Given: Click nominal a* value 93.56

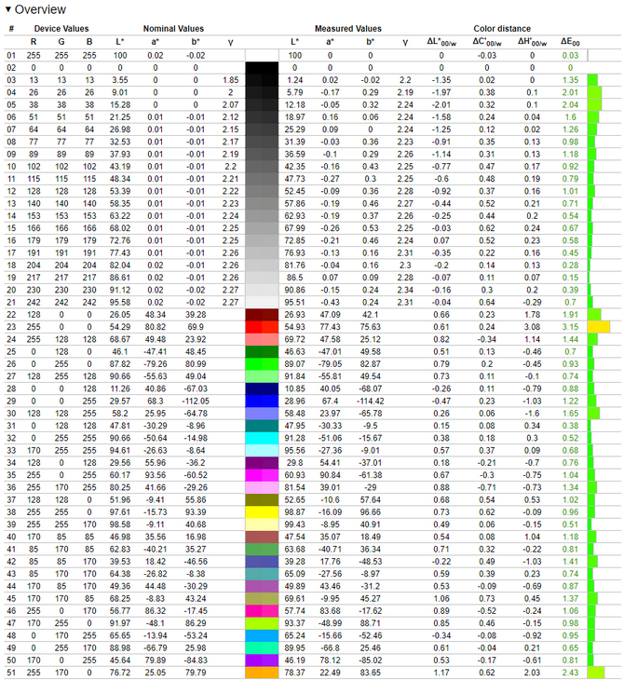Looking at the screenshot, I should point(155,475).
